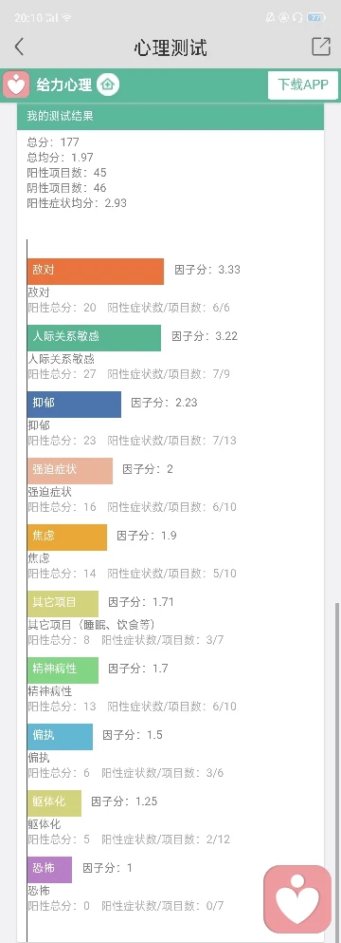341x943 pixels.
Task: Select the 精神病性 light green bar
Action: point(63,670)
